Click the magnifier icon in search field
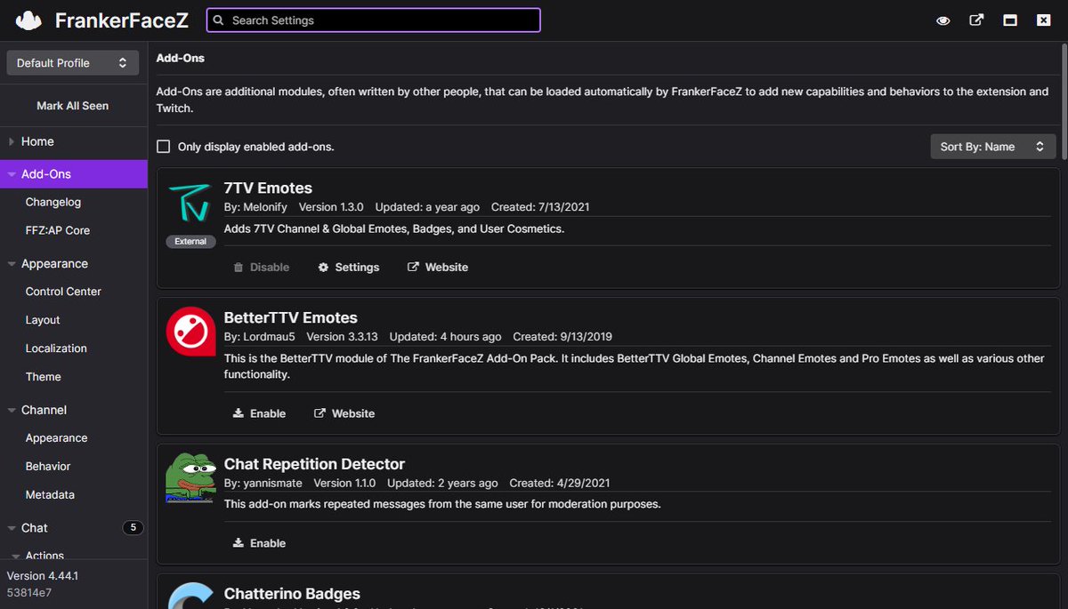The height and width of the screenshot is (609, 1068). pos(218,20)
